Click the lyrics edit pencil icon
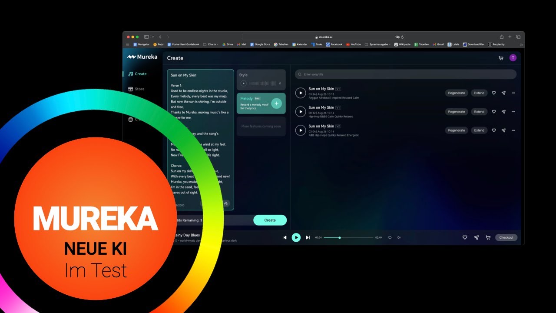This screenshot has width=556, height=313. pyautogui.click(x=225, y=203)
